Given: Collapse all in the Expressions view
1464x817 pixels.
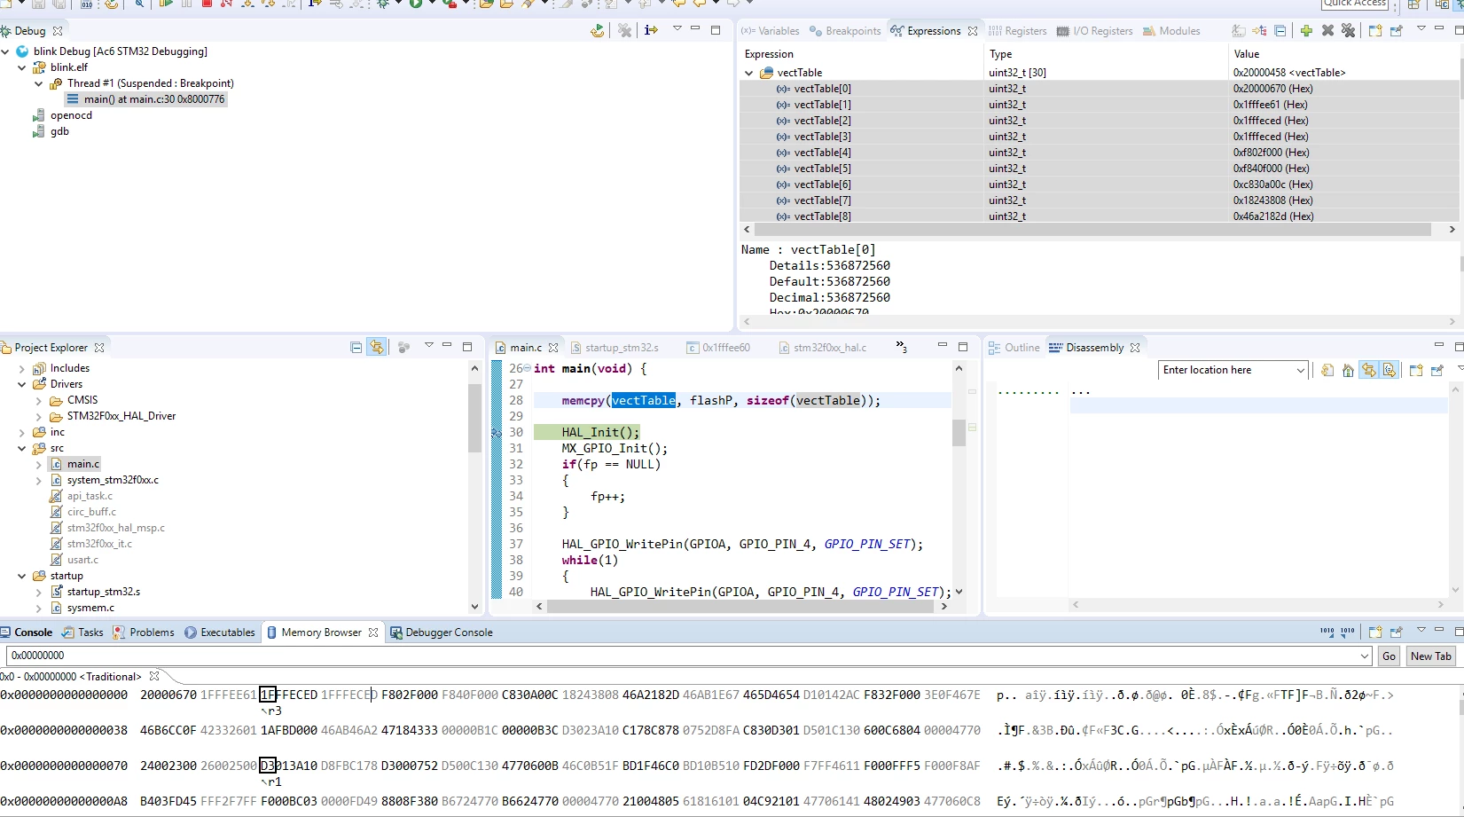Looking at the screenshot, I should click(1280, 30).
